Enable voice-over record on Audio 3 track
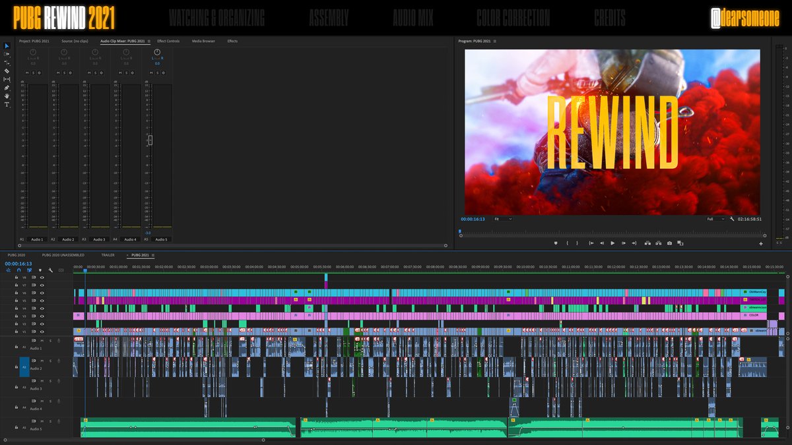The height and width of the screenshot is (445, 792). point(59,381)
